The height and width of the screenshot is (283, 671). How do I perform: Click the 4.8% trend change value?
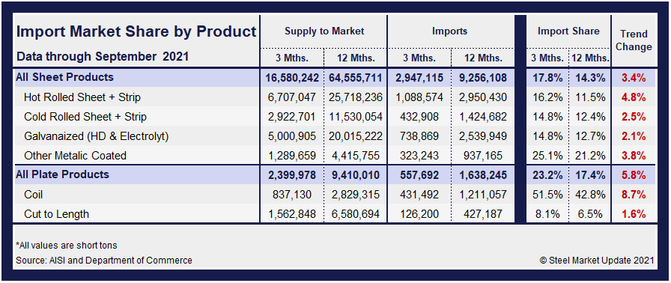634,97
